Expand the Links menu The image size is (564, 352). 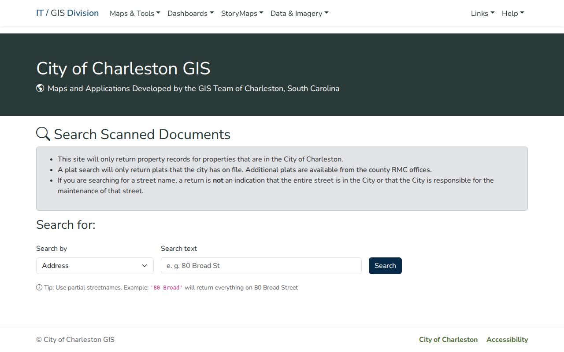[482, 13]
